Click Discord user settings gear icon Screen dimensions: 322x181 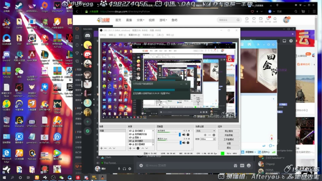click(130, 168)
